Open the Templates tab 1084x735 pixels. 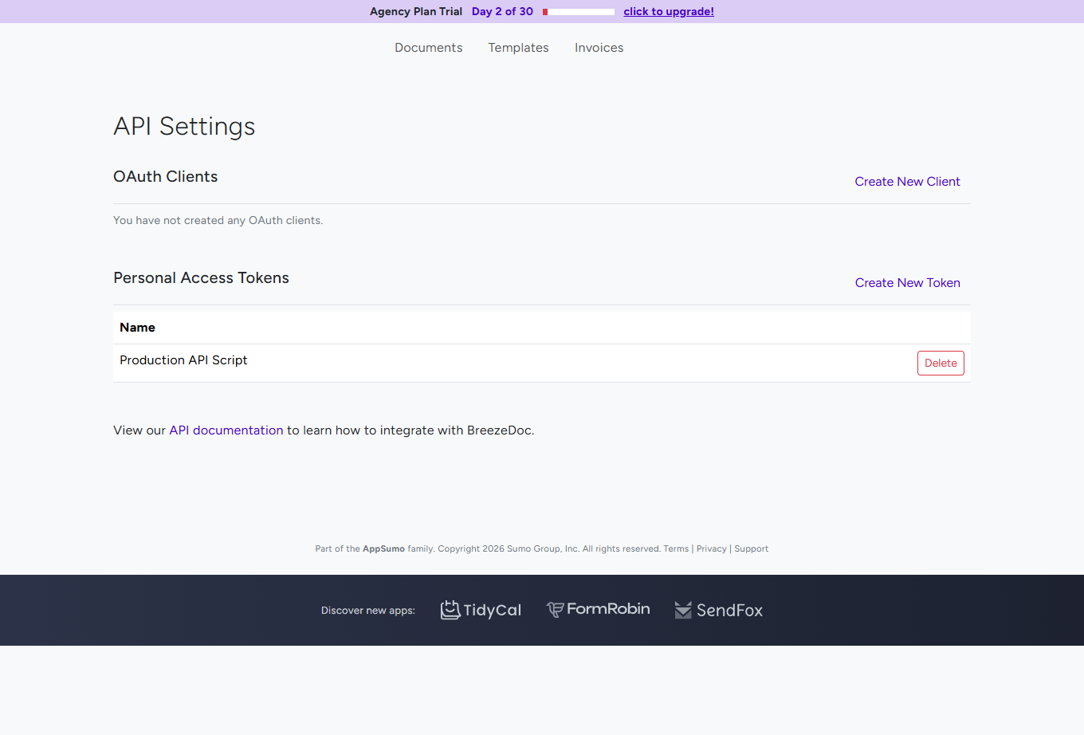click(x=518, y=48)
